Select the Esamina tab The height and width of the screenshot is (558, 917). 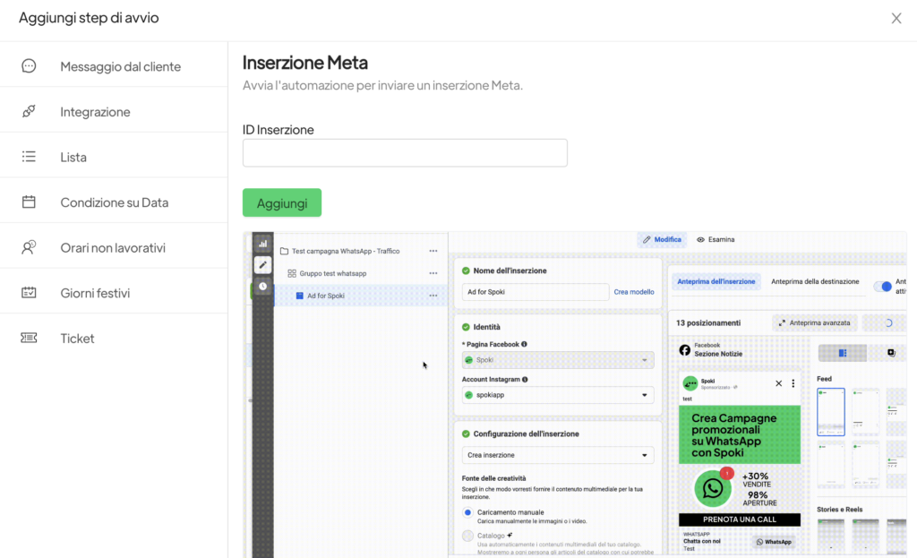716,240
